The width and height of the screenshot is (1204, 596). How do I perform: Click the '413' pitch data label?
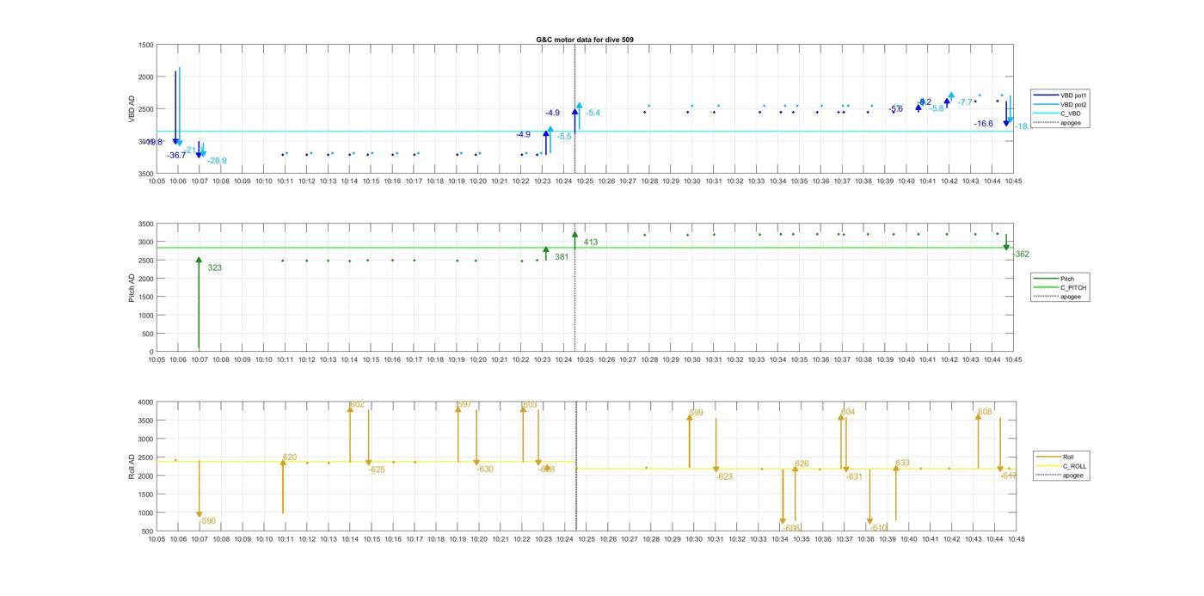click(591, 243)
